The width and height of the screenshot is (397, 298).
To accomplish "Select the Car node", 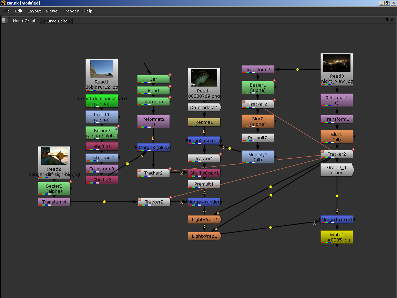I will coord(153,79).
